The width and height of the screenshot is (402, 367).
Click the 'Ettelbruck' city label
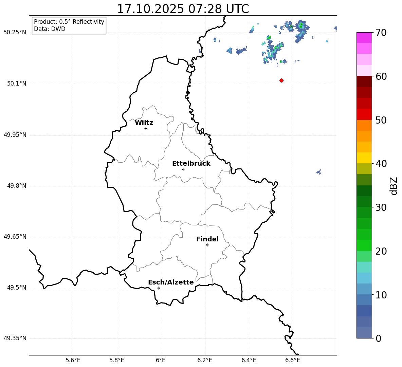[191, 164]
